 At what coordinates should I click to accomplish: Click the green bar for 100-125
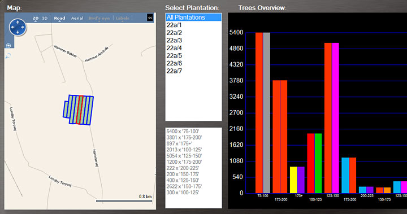click(318, 163)
